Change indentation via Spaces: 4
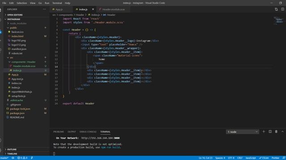The width and height of the screenshot is (286, 160). [220, 158]
